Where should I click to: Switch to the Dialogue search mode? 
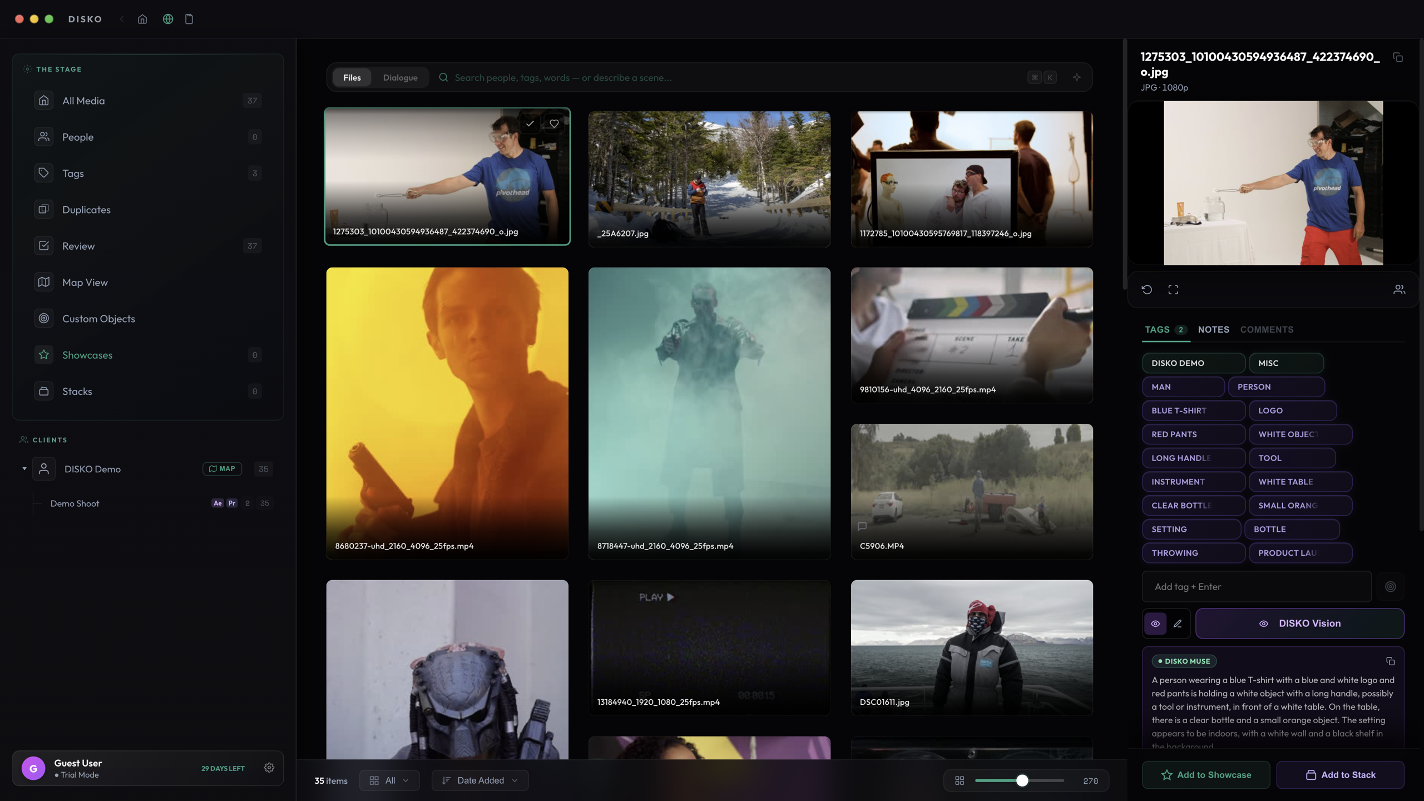400,77
